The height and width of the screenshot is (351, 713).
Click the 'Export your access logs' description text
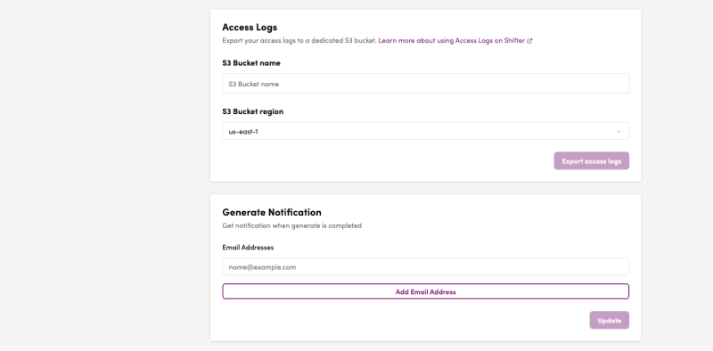pos(299,40)
